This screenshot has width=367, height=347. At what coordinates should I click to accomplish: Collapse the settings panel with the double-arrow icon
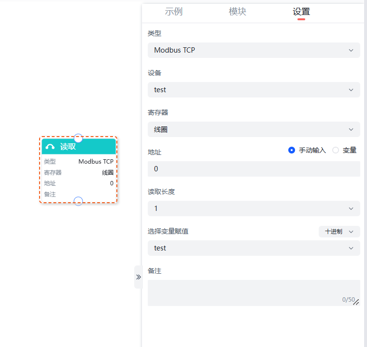click(138, 277)
